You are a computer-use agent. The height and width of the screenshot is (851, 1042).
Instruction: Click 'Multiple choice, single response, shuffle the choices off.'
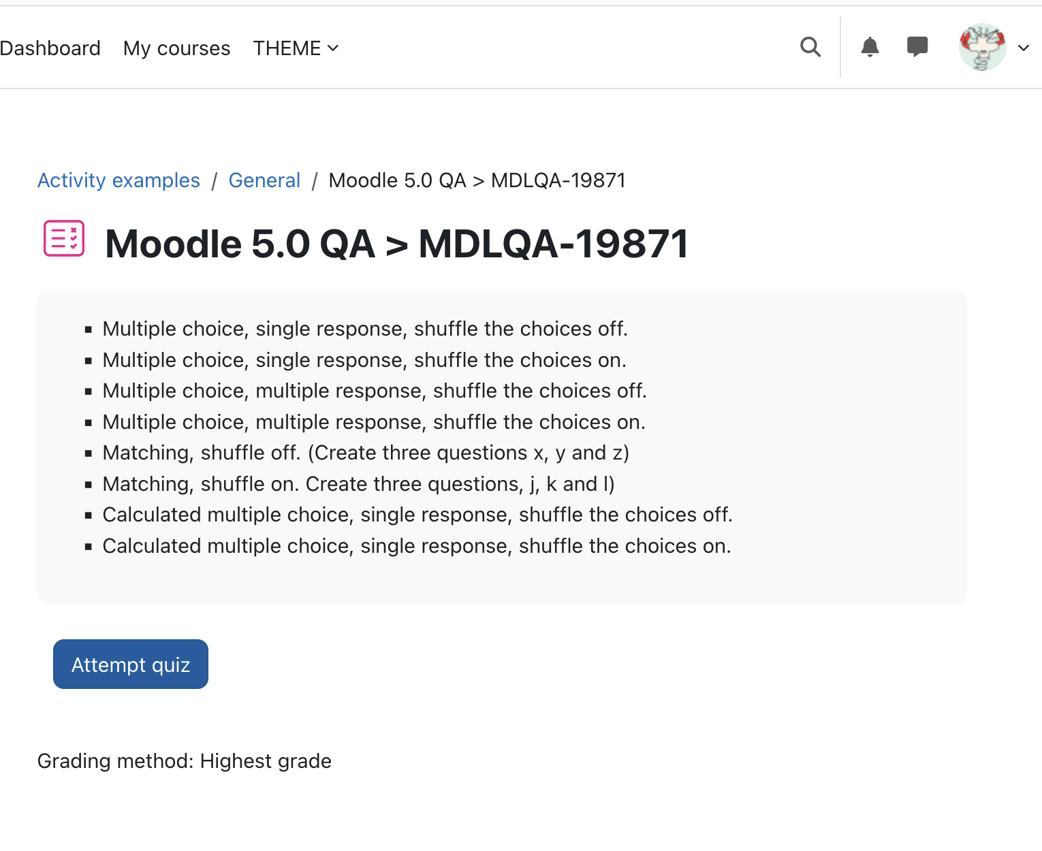pyautogui.click(x=365, y=329)
